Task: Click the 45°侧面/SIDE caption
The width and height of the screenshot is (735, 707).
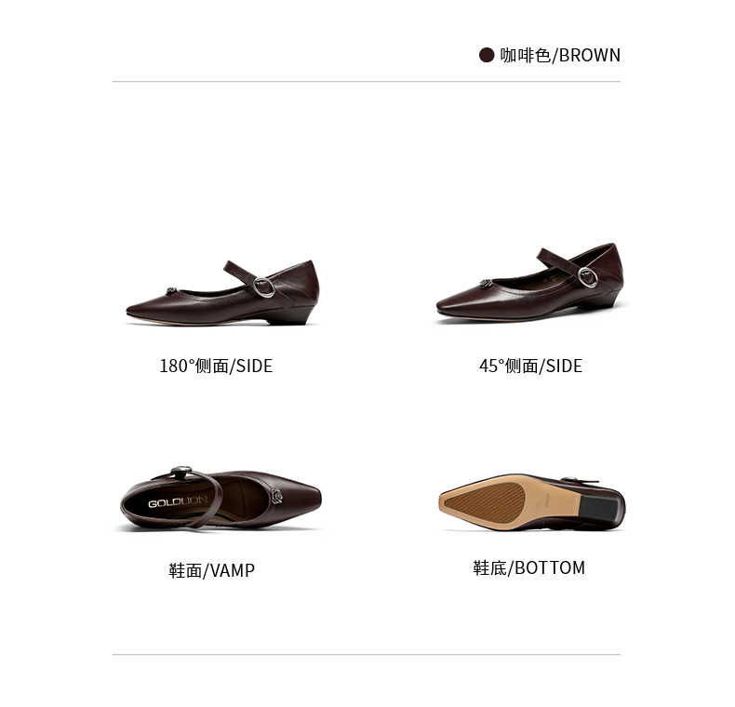Action: [530, 366]
